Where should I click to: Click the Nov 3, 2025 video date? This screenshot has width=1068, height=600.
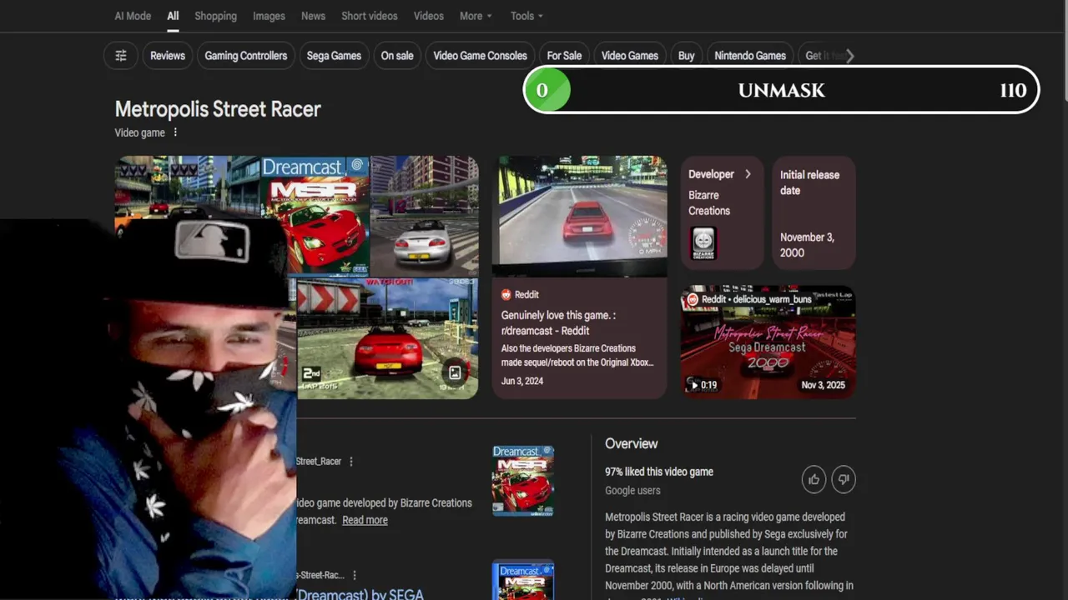coord(823,385)
